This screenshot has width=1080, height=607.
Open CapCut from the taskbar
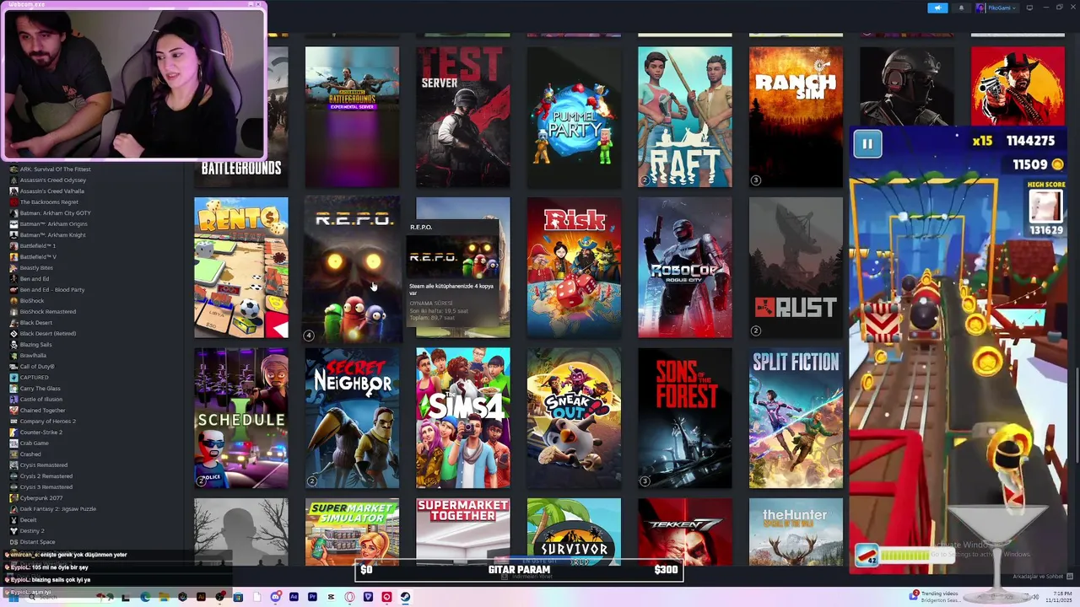tap(331, 597)
